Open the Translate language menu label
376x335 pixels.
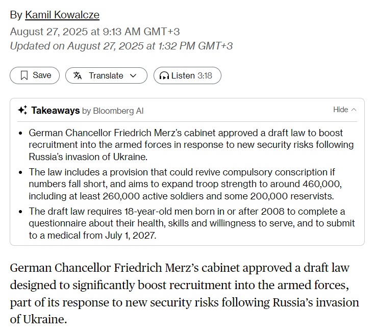coord(106,76)
